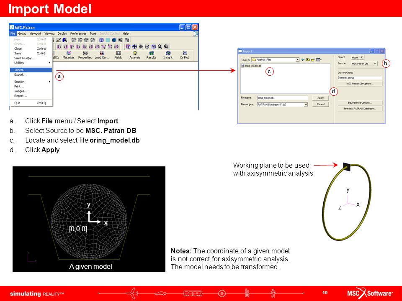The image size is (402, 301).
Task: Open the Fields application icon
Action: pyautogui.click(x=118, y=55)
